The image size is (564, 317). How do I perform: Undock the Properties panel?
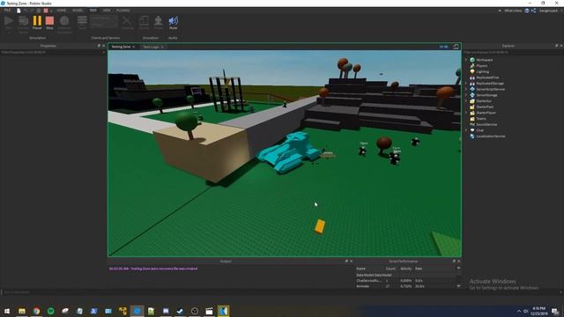pos(99,46)
